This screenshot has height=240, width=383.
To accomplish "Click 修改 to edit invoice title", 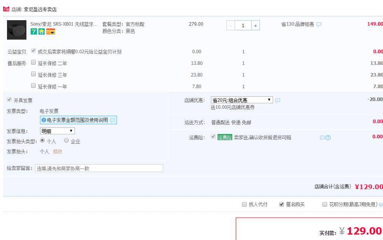I will pyautogui.click(x=57, y=151).
